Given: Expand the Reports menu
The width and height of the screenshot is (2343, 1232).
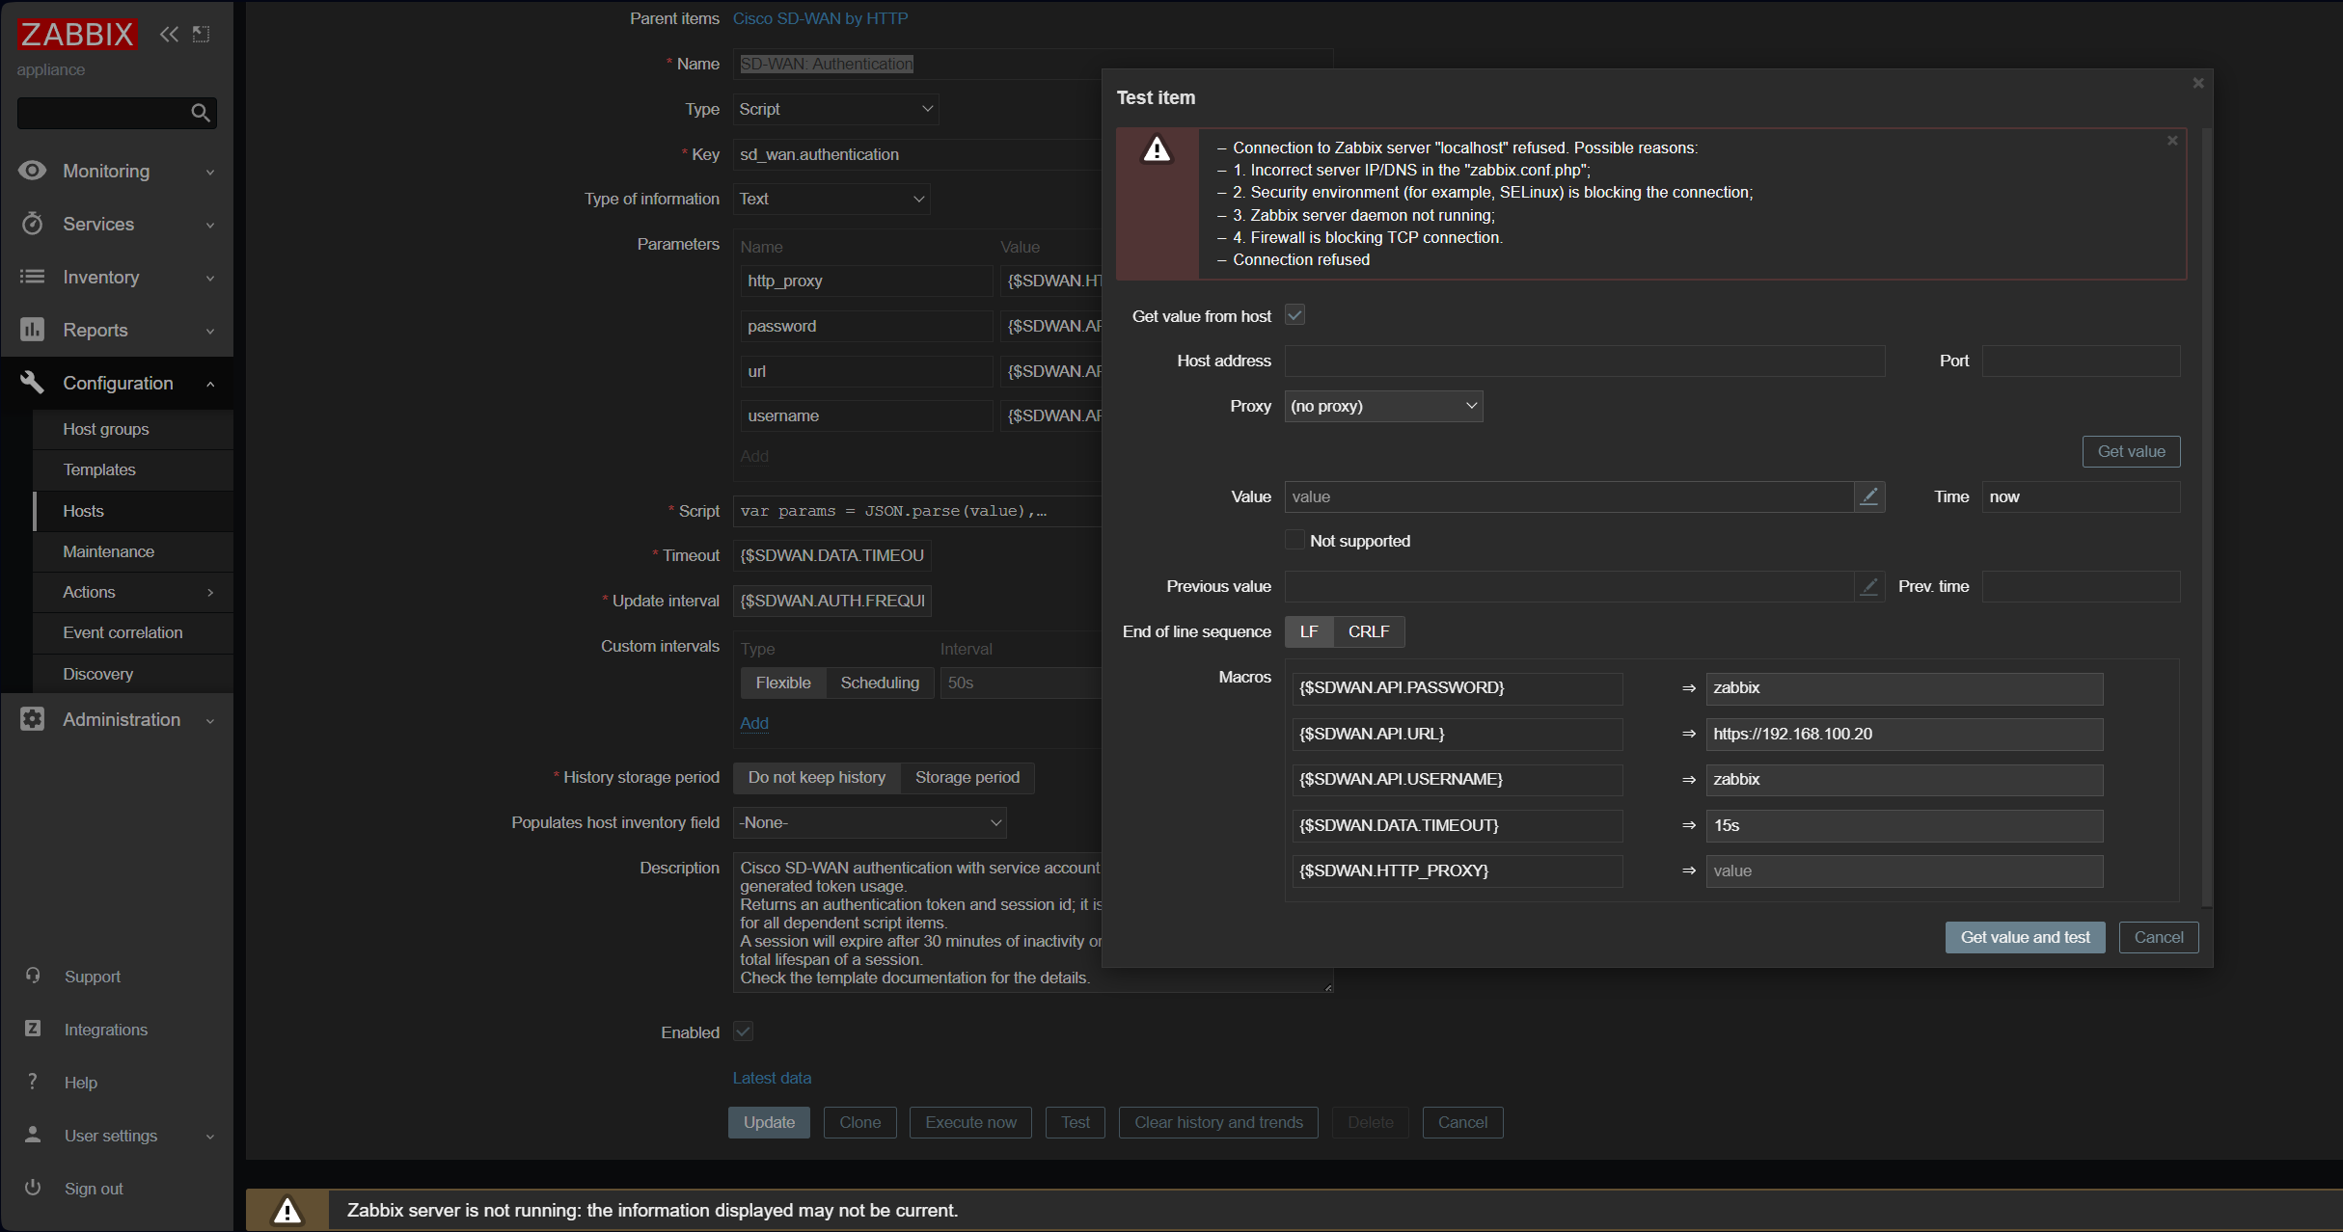Looking at the screenshot, I should 210,331.
